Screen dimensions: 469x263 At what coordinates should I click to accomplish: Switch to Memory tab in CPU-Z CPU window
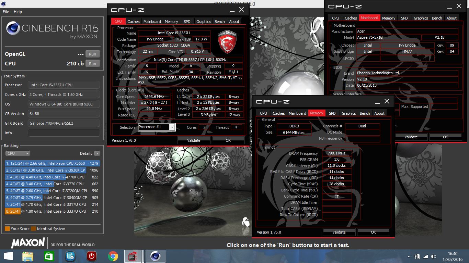(171, 21)
